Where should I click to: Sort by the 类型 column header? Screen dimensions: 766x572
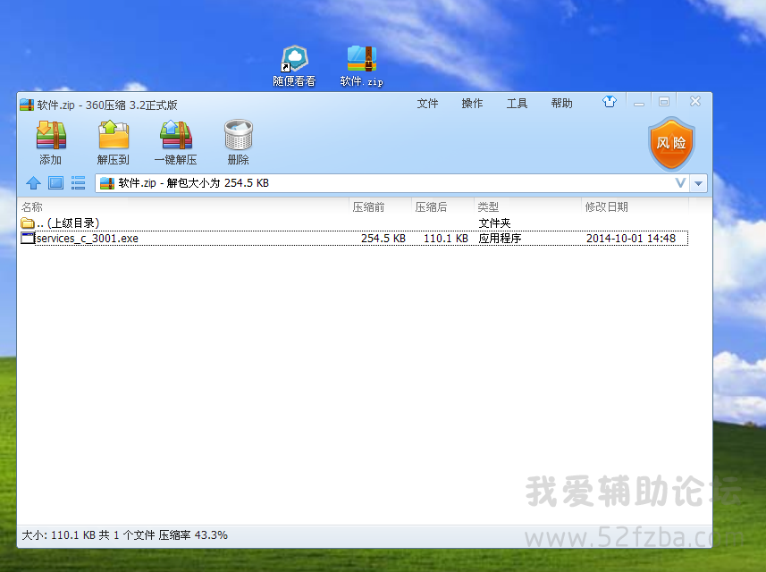click(527, 207)
